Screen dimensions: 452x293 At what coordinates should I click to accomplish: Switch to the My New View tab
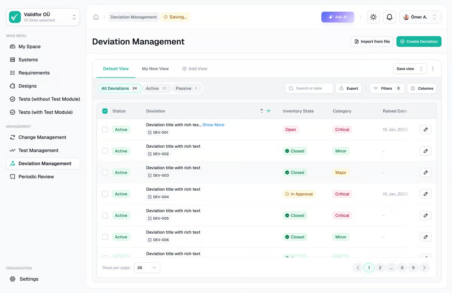(155, 68)
